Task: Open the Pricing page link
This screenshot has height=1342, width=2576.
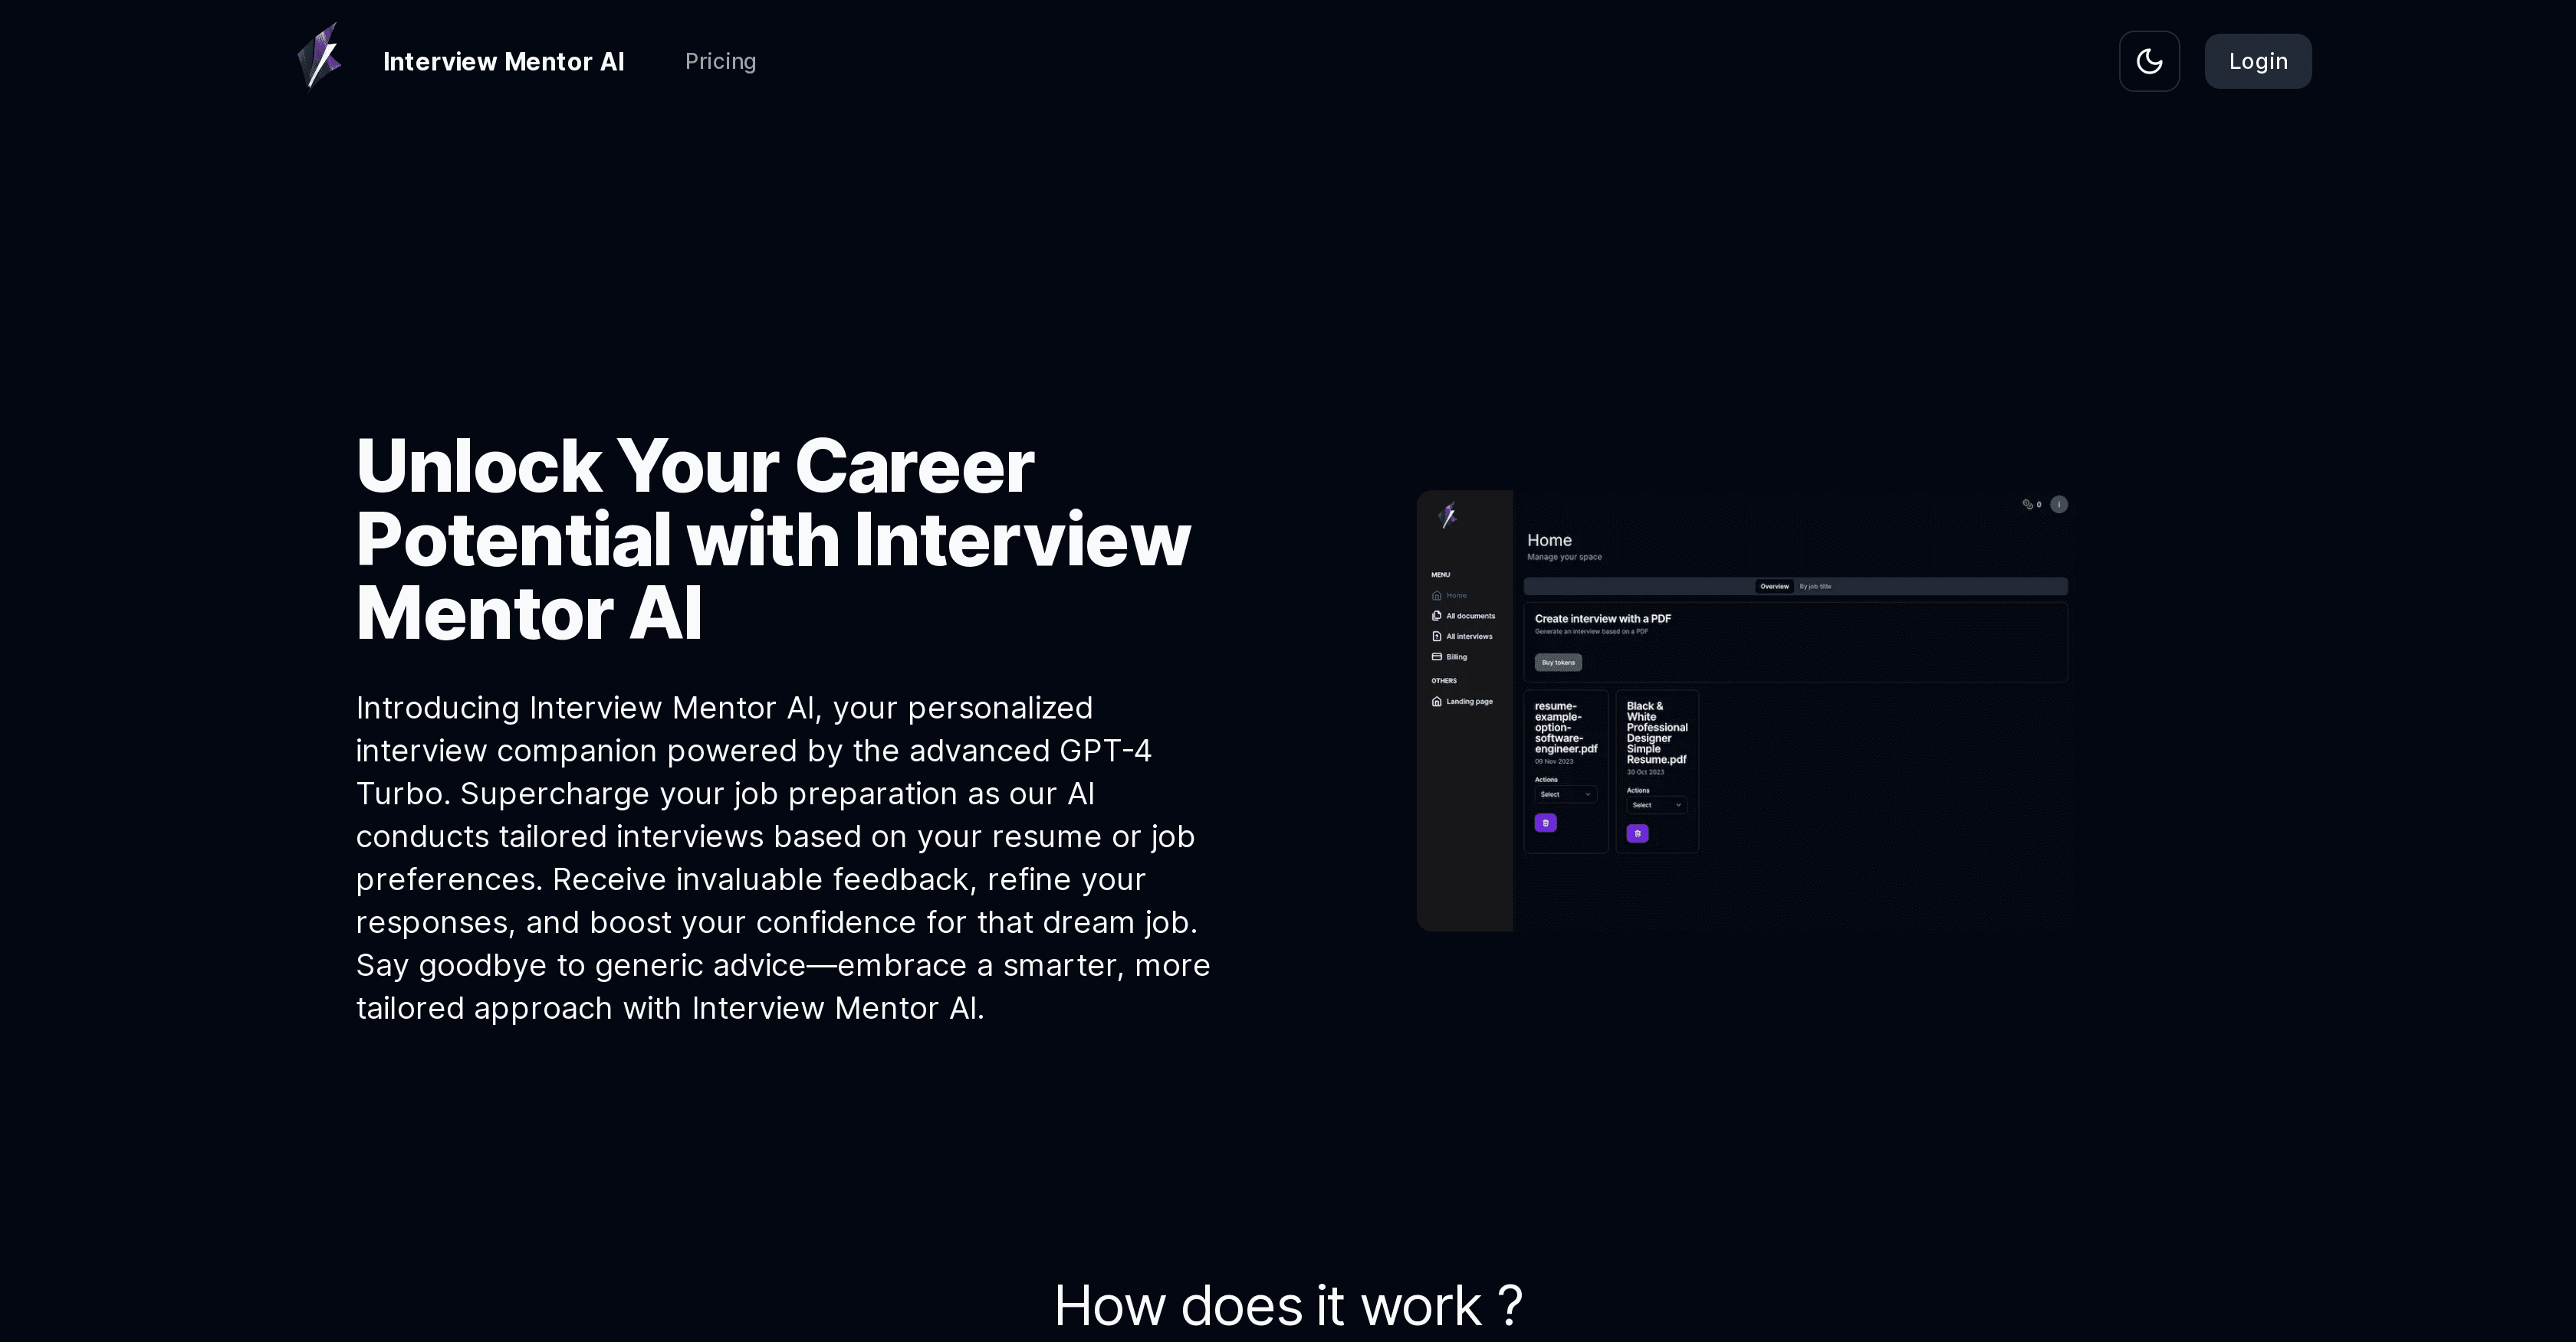Action: [x=720, y=61]
